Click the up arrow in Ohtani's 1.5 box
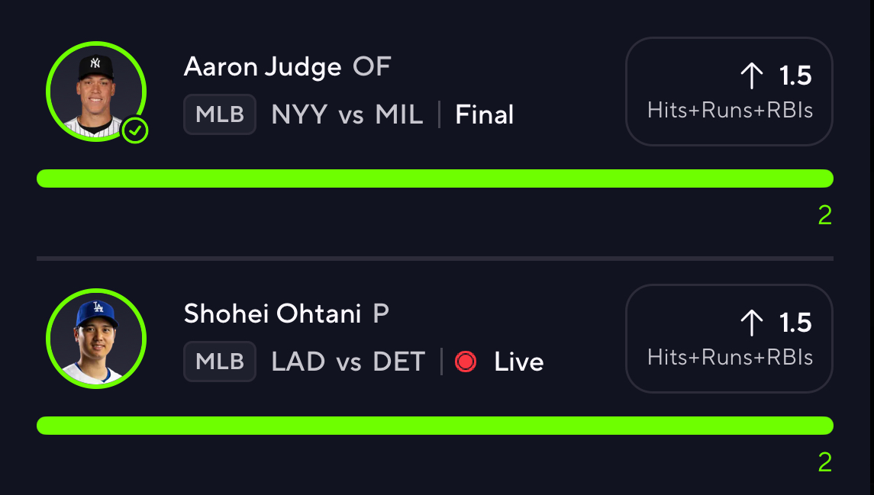 751,323
